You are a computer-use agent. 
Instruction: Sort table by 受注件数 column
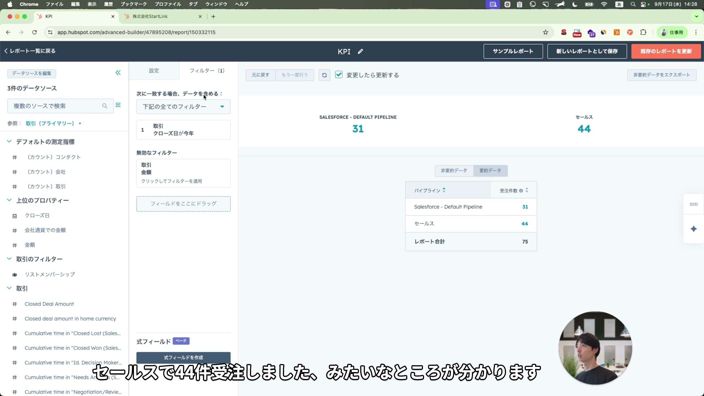pyautogui.click(x=527, y=190)
